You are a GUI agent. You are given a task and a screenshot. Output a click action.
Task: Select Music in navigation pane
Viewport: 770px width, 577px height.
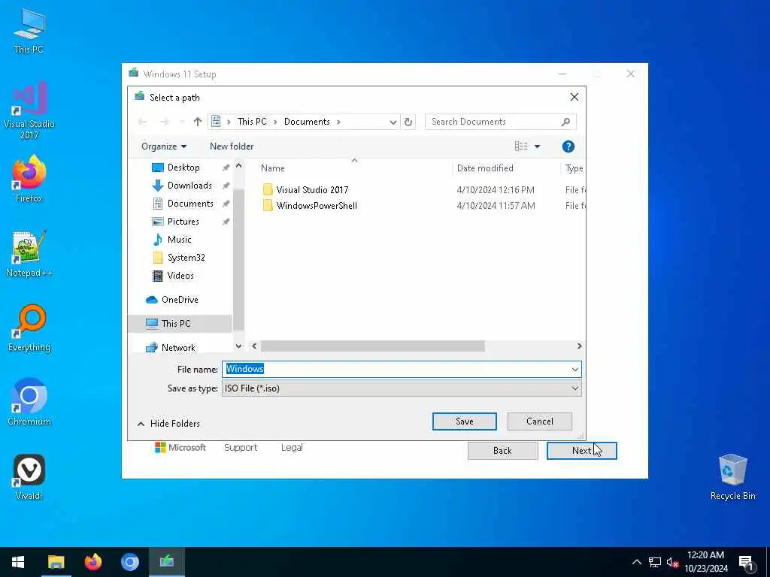(179, 240)
